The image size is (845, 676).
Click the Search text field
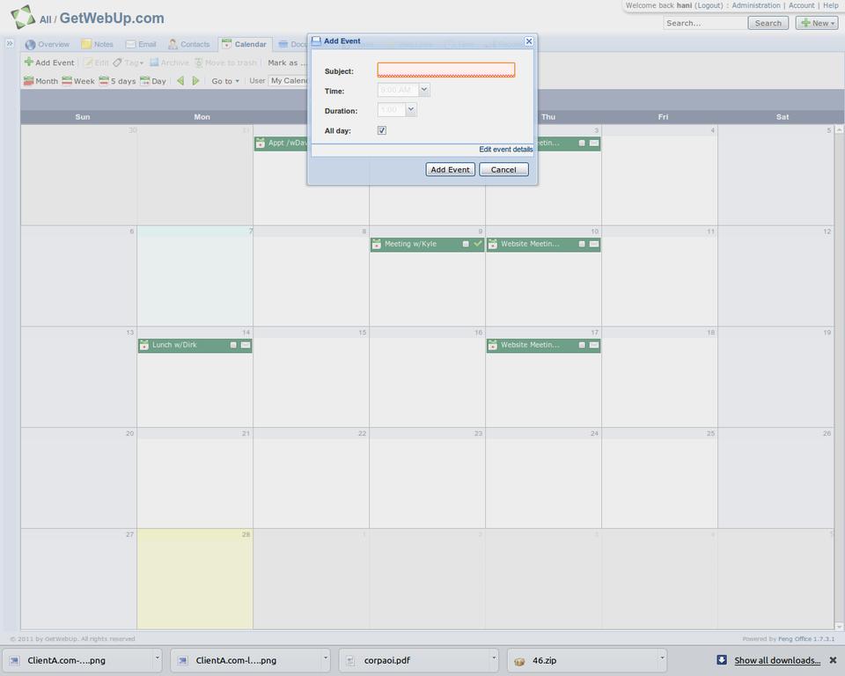tap(704, 23)
